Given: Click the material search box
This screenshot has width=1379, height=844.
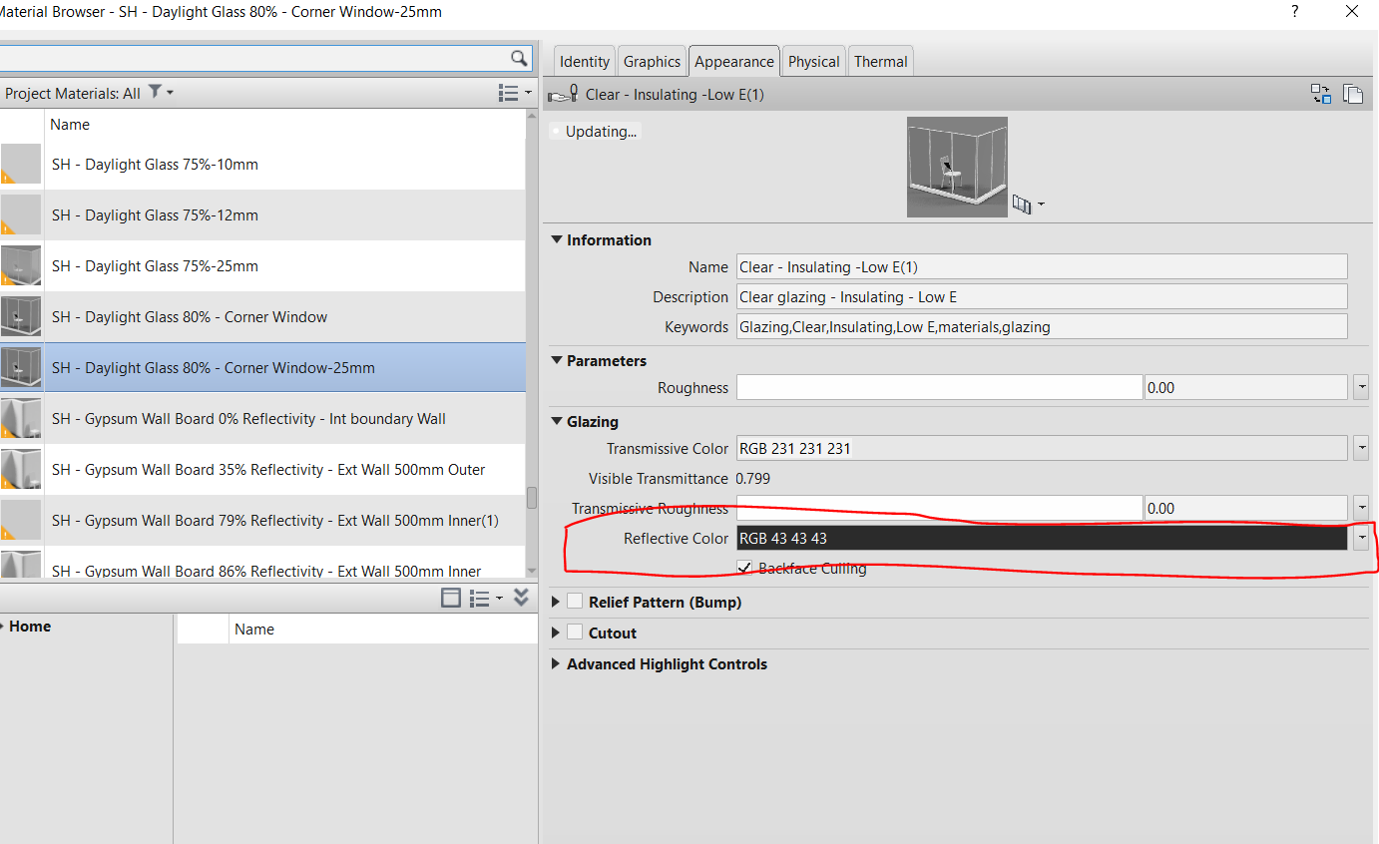Looking at the screenshot, I should tap(254, 58).
